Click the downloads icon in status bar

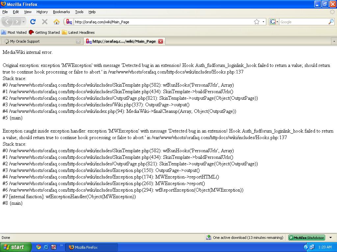point(208,238)
